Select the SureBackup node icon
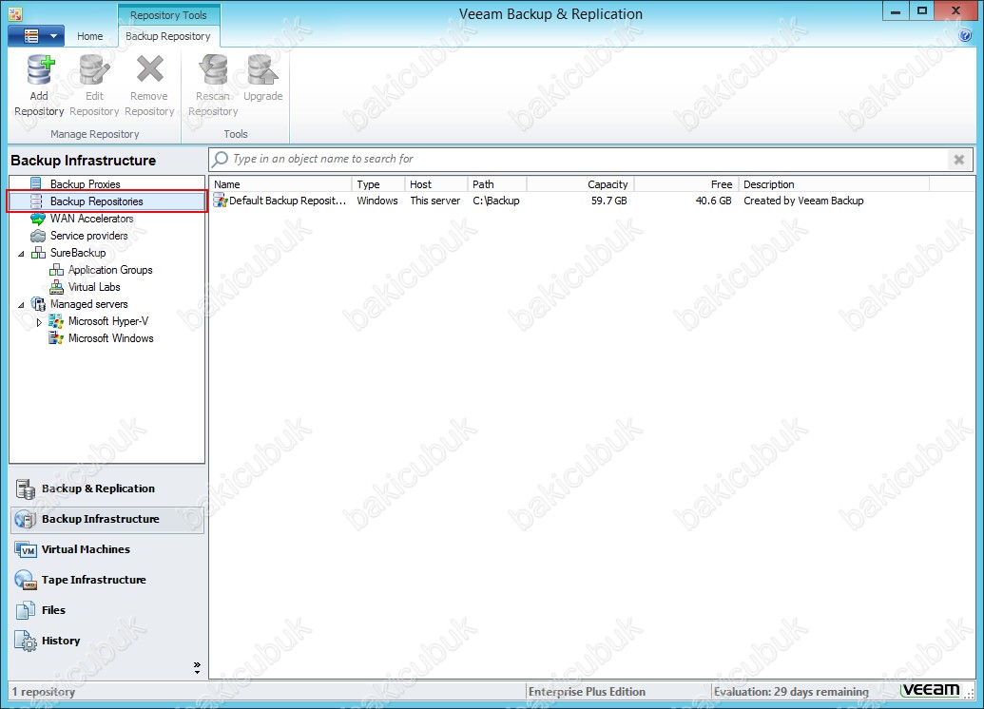 click(x=38, y=253)
